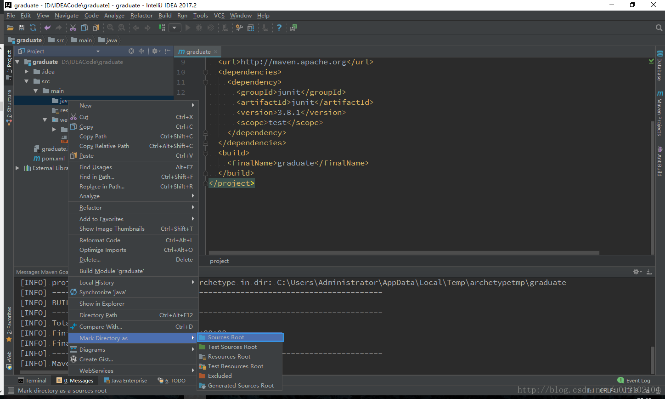The image size is (665, 399).
Task: Open the VCS menu
Action: click(x=219, y=16)
